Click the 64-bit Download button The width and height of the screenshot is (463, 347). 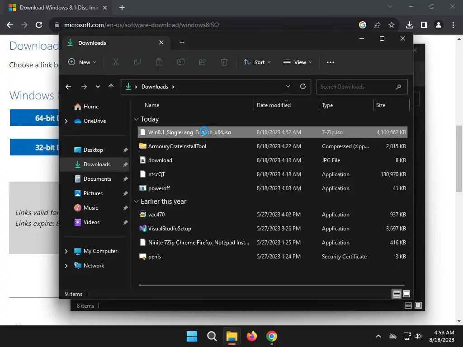pyautogui.click(x=34, y=118)
